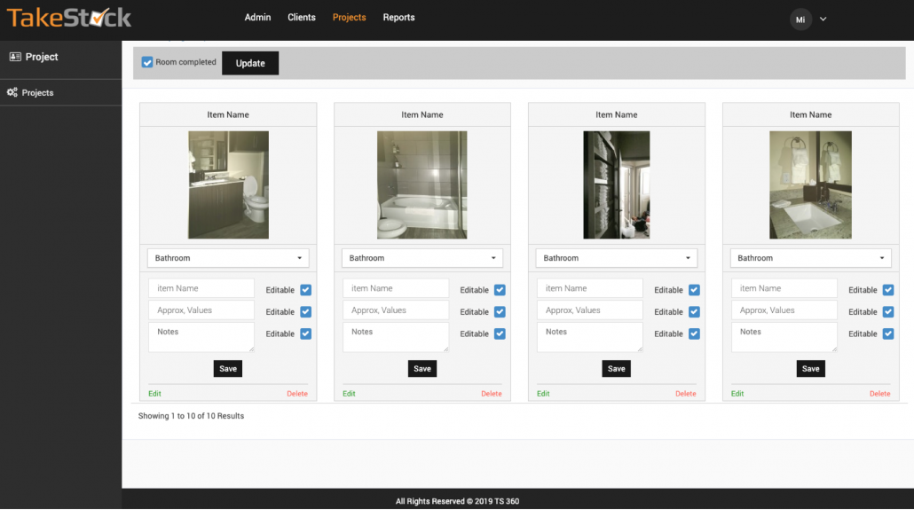
Task: Click Approx, Values field in first card
Action: pyautogui.click(x=201, y=310)
